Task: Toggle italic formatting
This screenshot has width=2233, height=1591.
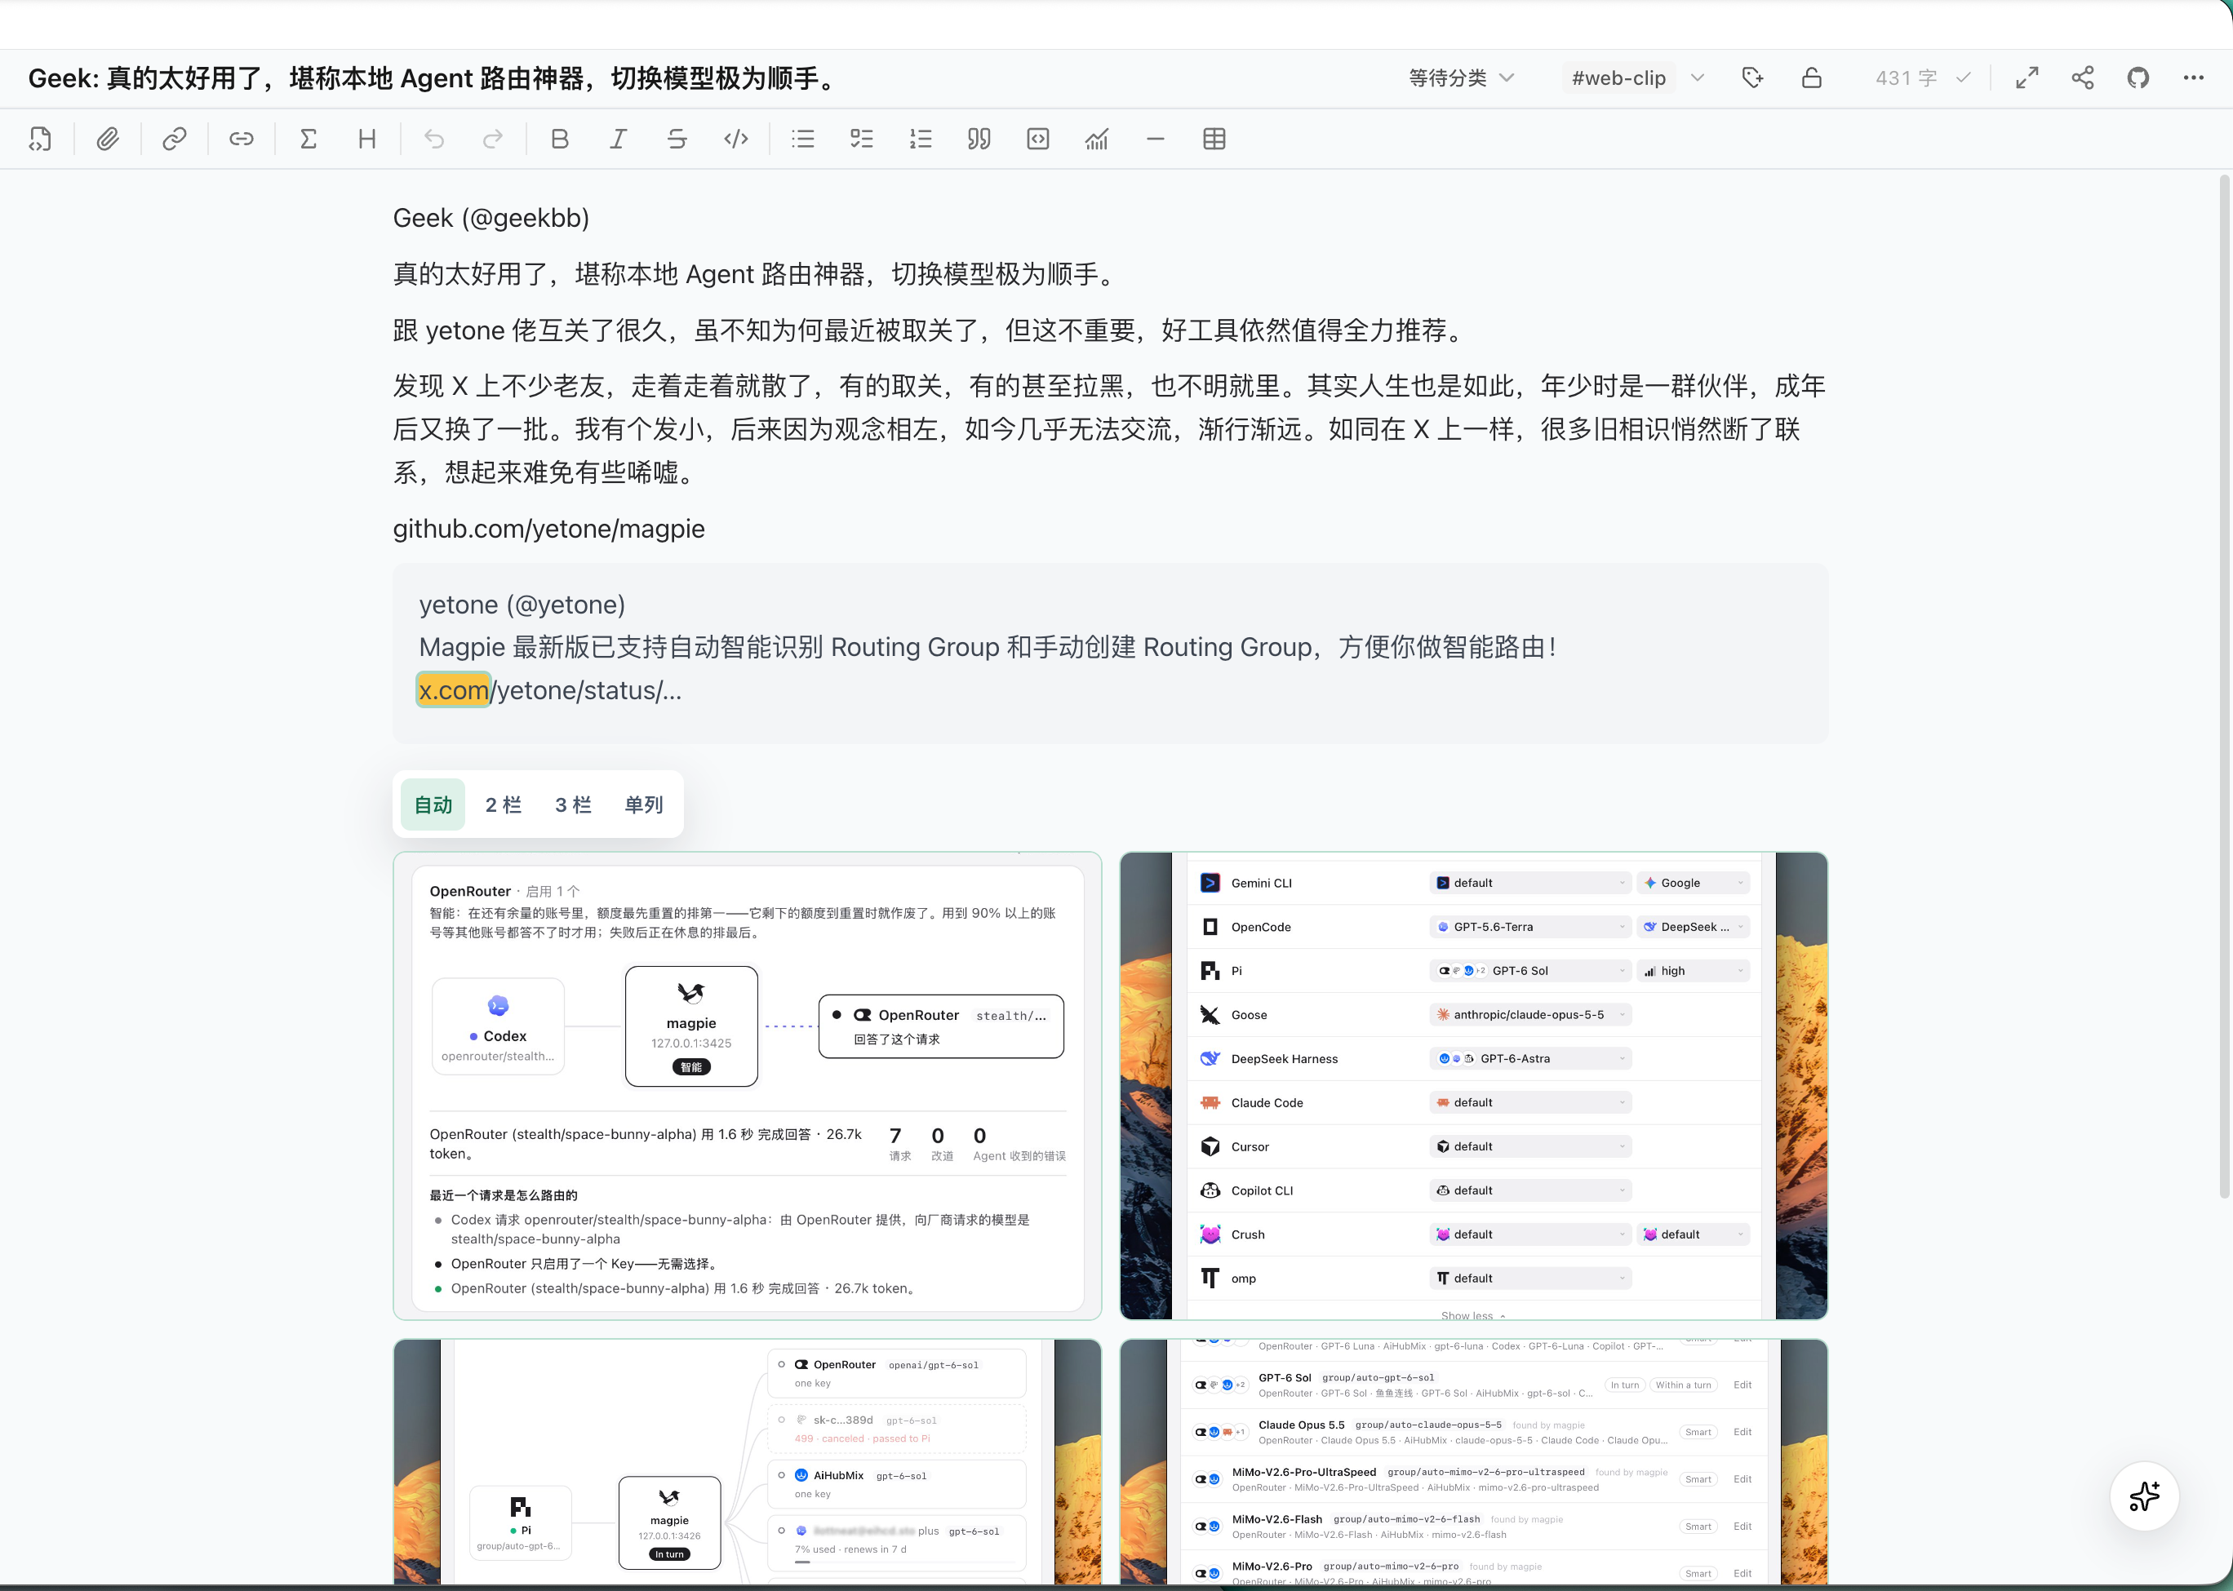Action: pyautogui.click(x=619, y=140)
